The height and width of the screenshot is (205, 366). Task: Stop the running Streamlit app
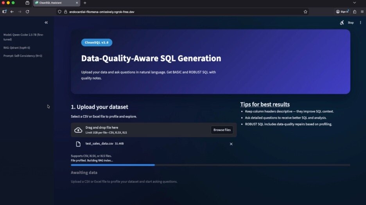click(351, 23)
